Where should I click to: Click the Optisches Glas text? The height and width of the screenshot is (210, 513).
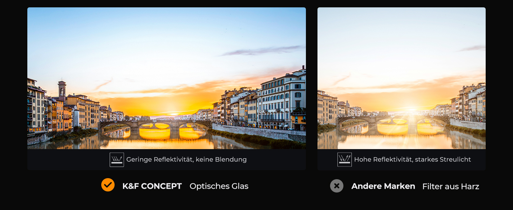pyautogui.click(x=219, y=186)
